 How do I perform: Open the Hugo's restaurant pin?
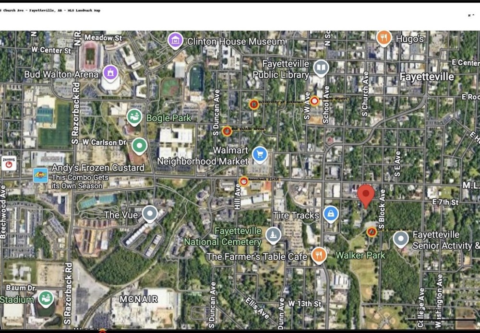tap(384, 37)
